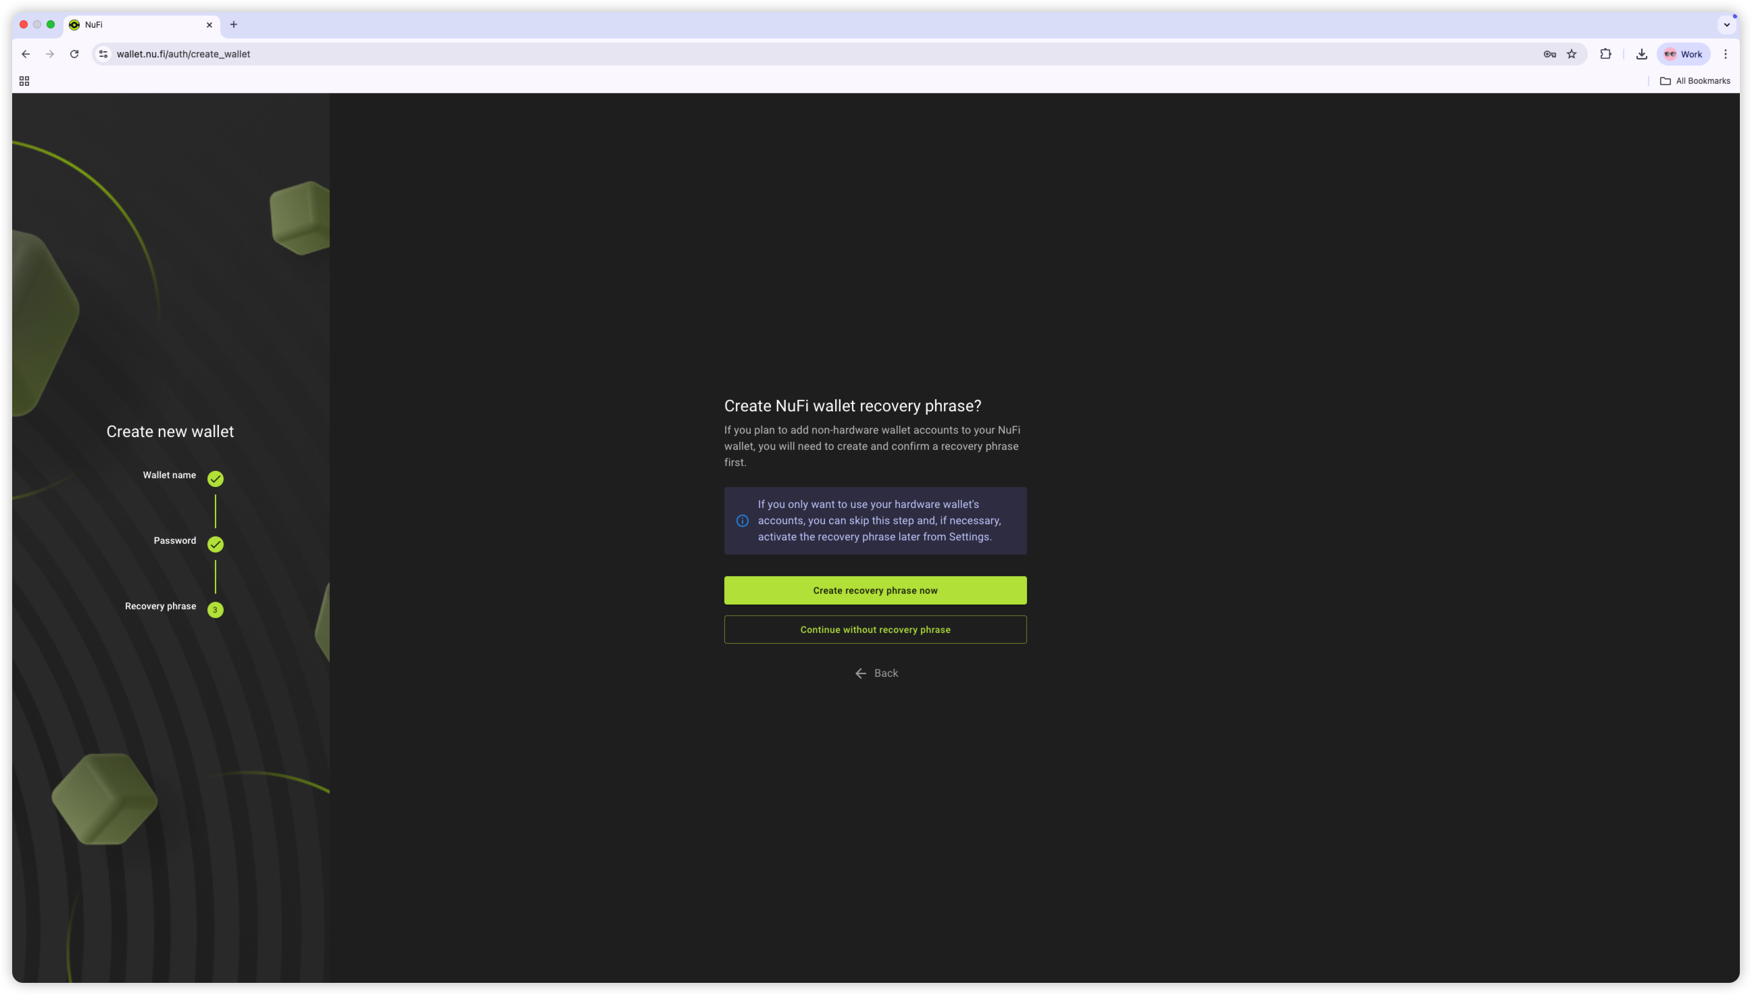Navigate back with the browser back arrow
This screenshot has height=995, width=1752.
point(25,54)
